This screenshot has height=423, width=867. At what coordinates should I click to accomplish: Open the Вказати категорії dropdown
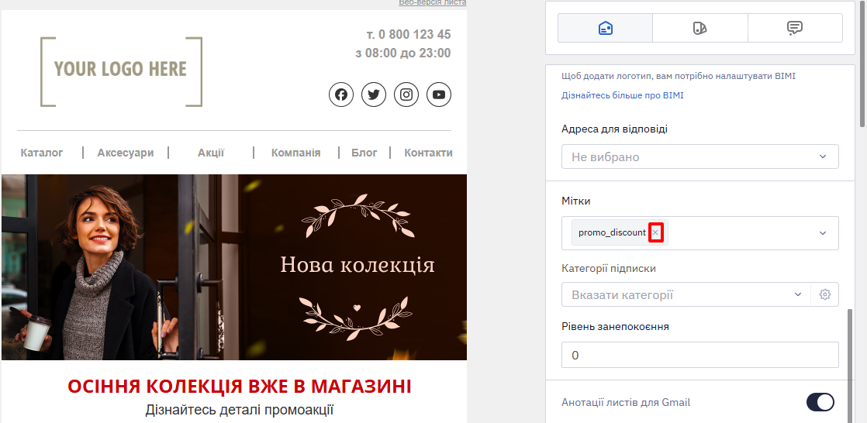point(686,294)
